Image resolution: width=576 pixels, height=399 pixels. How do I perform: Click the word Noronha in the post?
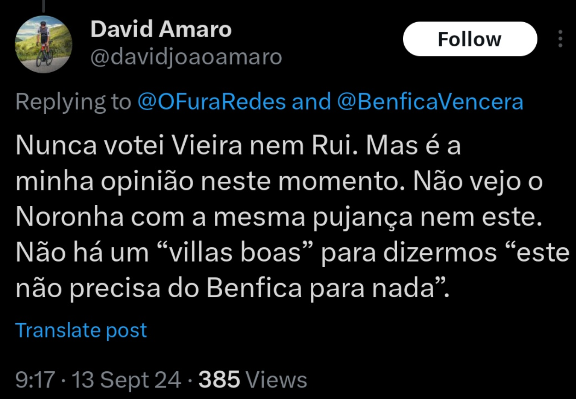[x=70, y=217]
